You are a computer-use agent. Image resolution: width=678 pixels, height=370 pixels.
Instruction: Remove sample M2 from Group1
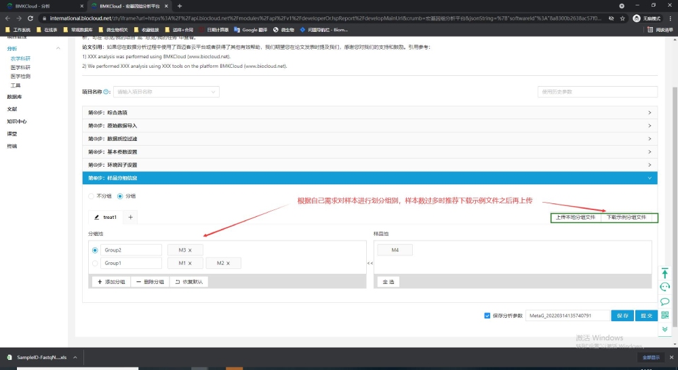tap(228, 263)
